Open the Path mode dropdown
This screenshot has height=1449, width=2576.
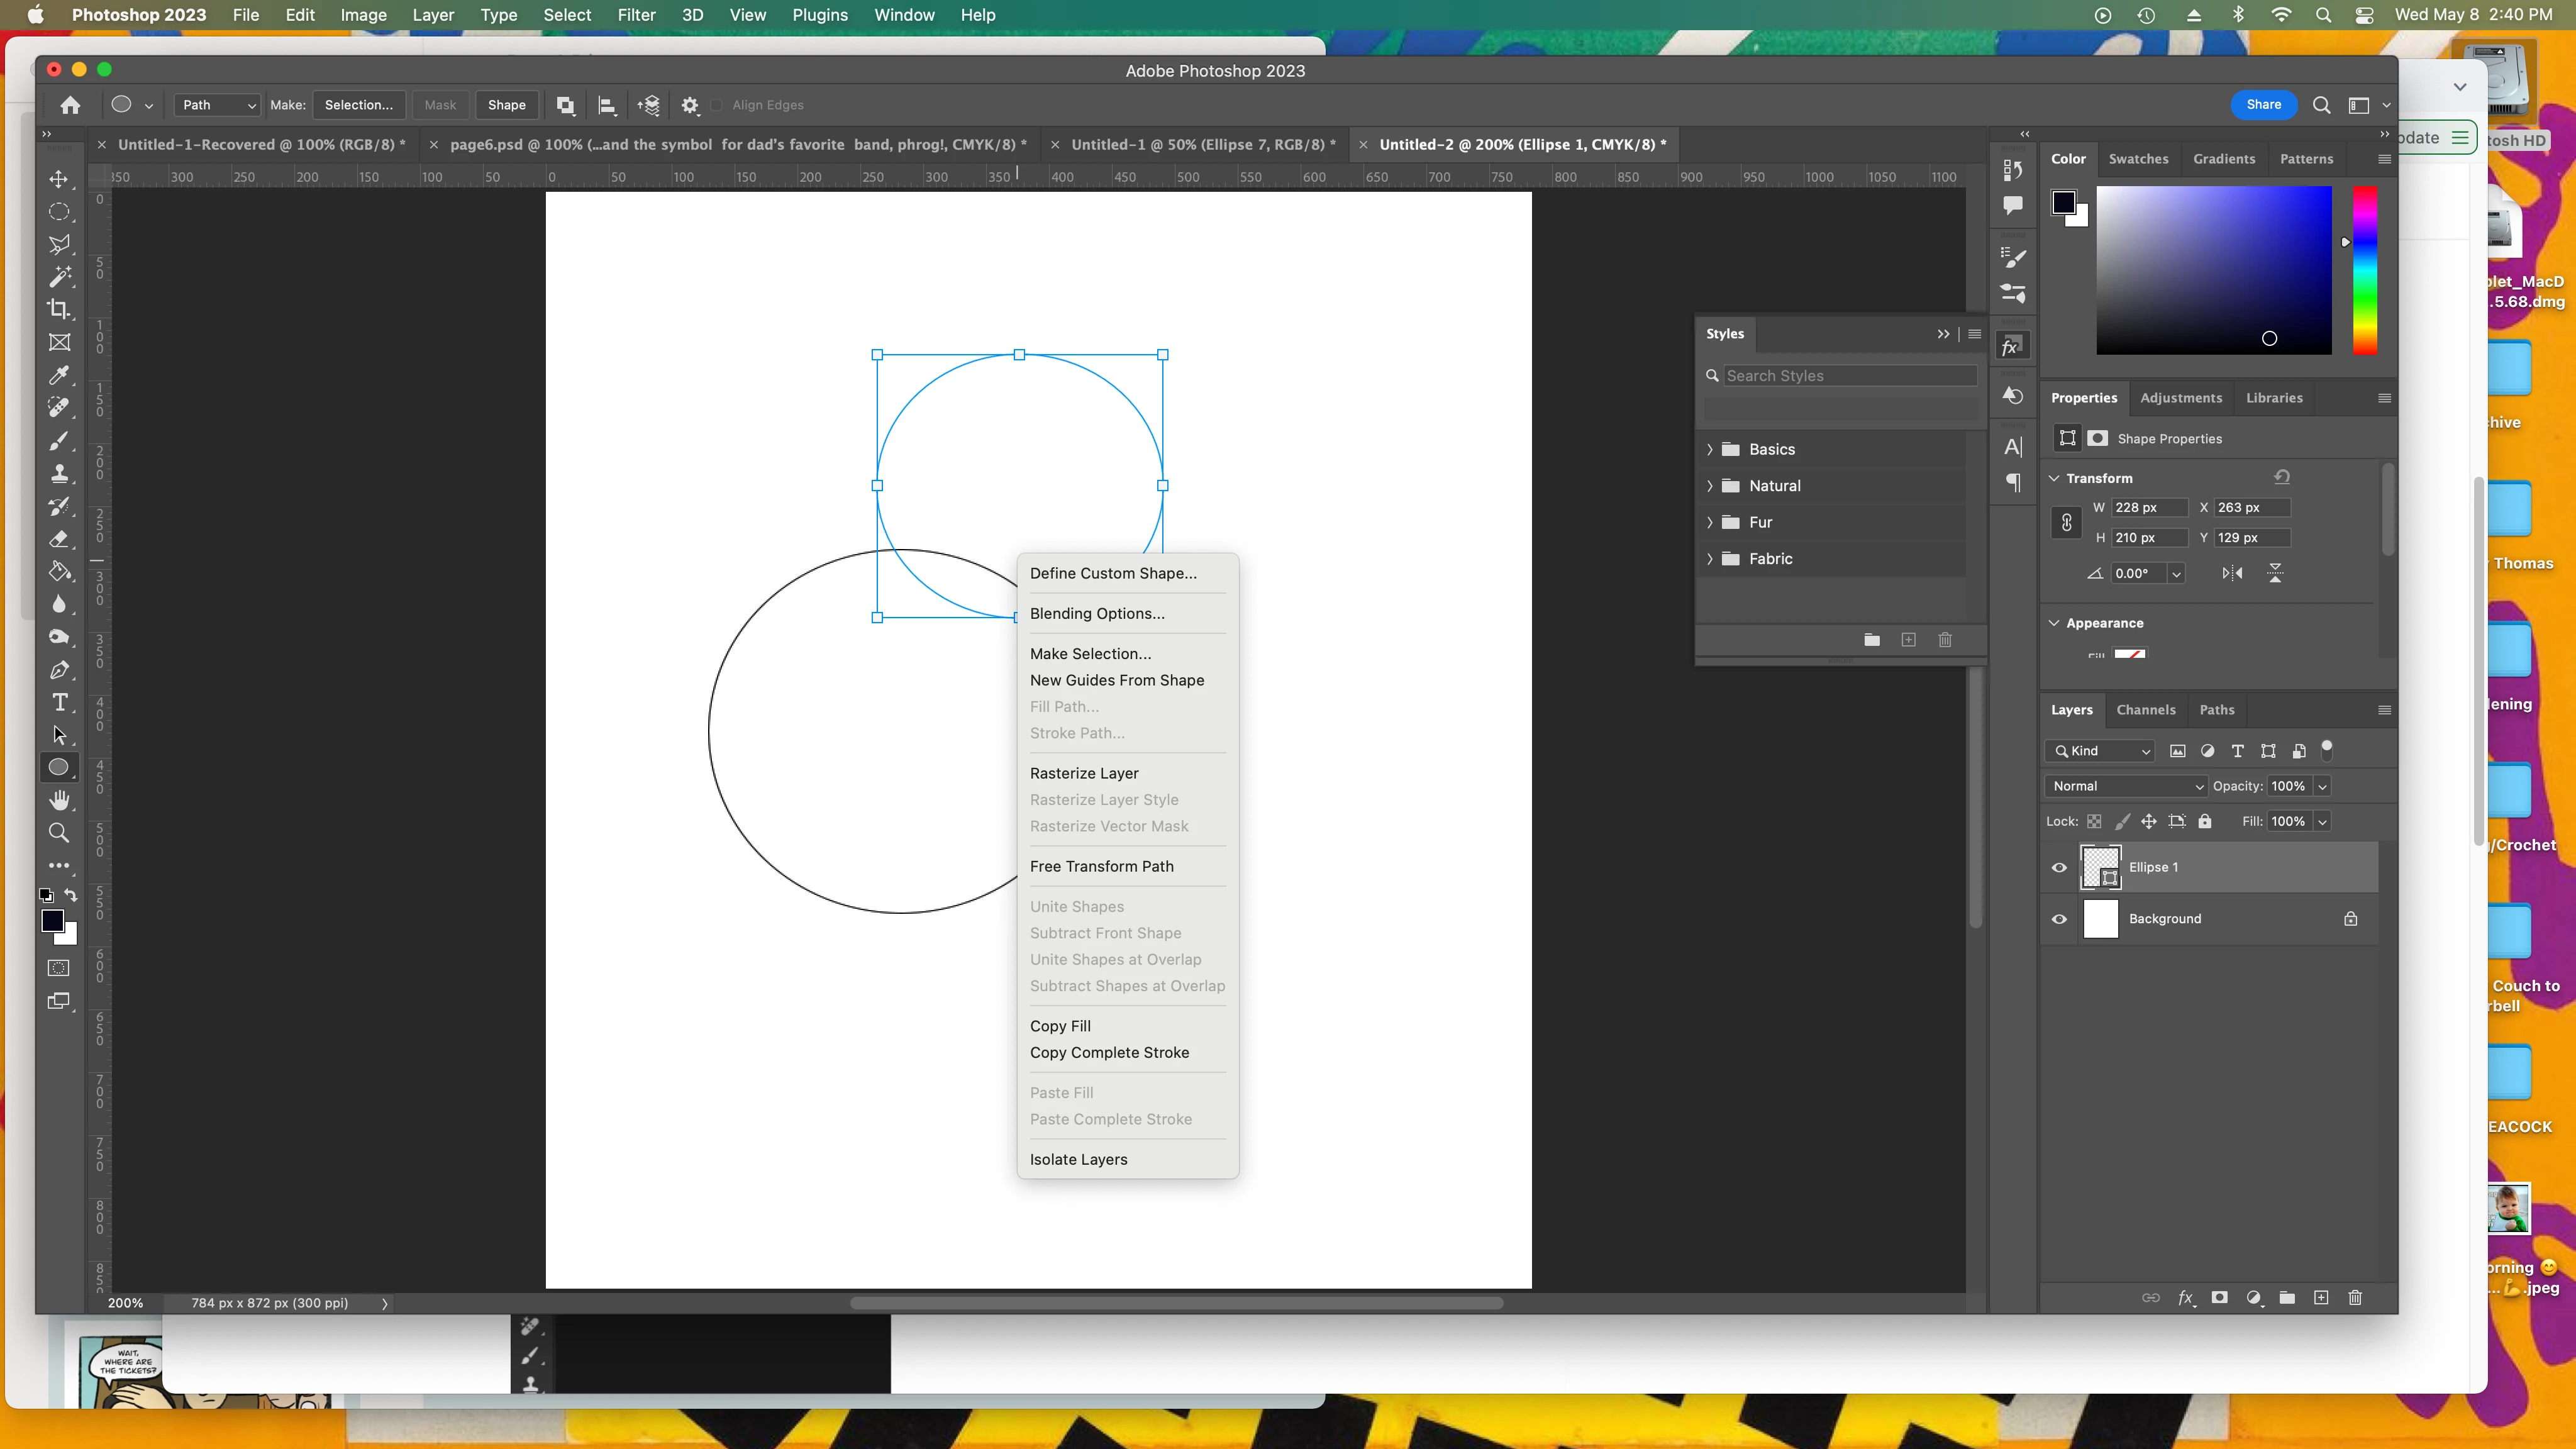pyautogui.click(x=218, y=105)
